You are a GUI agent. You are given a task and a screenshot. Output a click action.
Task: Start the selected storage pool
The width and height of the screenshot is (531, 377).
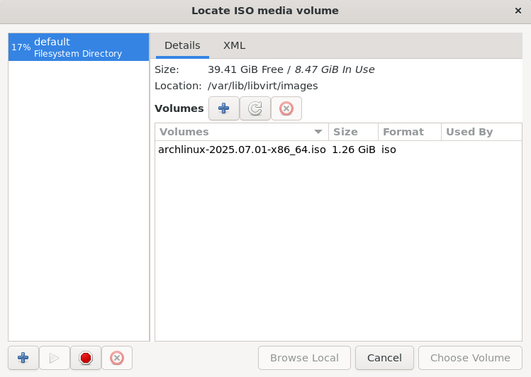[x=55, y=358]
